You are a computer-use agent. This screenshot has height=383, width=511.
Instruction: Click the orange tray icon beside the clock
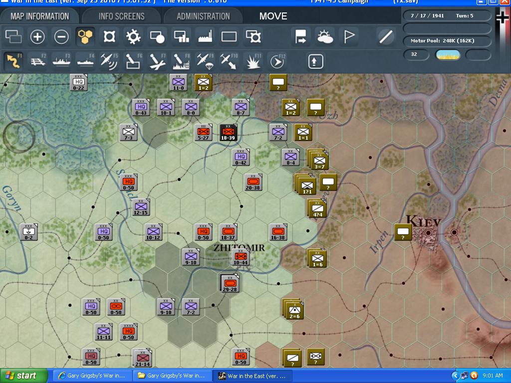pyautogui.click(x=474, y=376)
